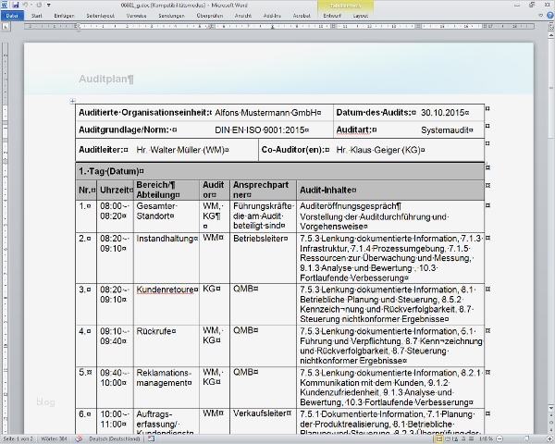
Task: Click the vertical scrollbar down arrow
Action: click(549, 408)
